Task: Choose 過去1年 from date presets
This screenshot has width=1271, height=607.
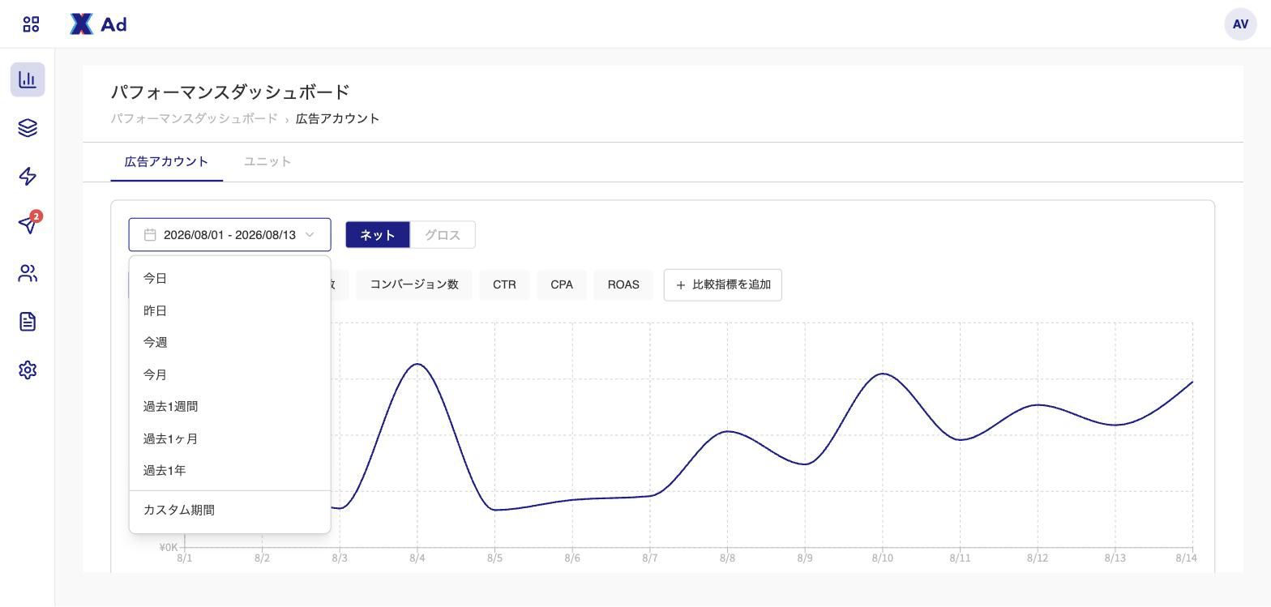Action: click(x=229, y=470)
